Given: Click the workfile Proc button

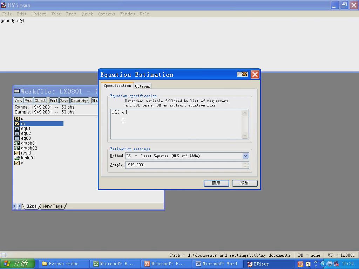Looking at the screenshot, I should (x=28, y=101).
